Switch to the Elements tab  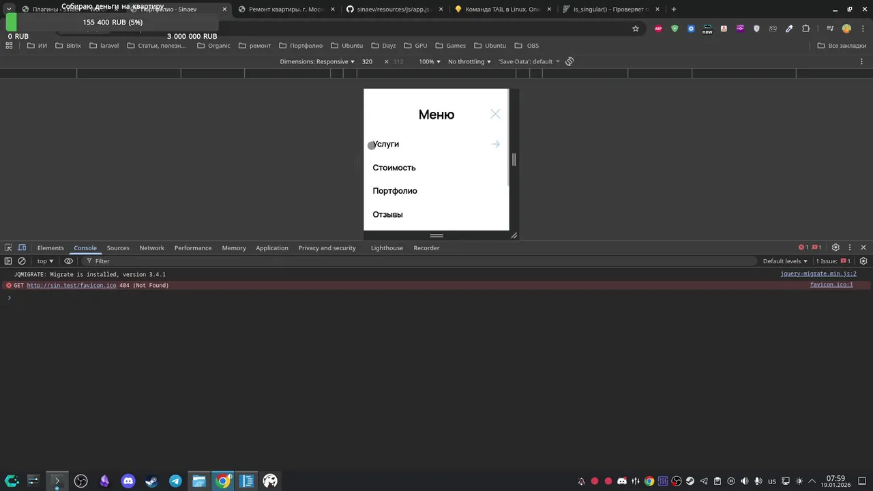[50, 248]
